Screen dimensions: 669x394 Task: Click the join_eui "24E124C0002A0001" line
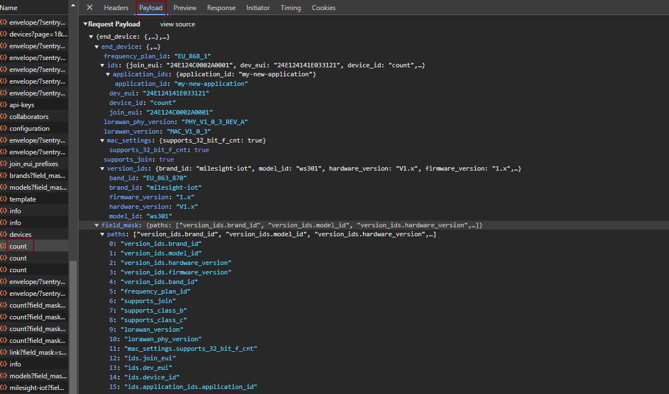coord(161,112)
